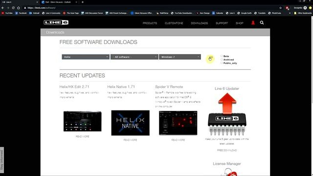Open The Gear Page bookmark
The height and width of the screenshot is (176, 313).
(71, 13)
